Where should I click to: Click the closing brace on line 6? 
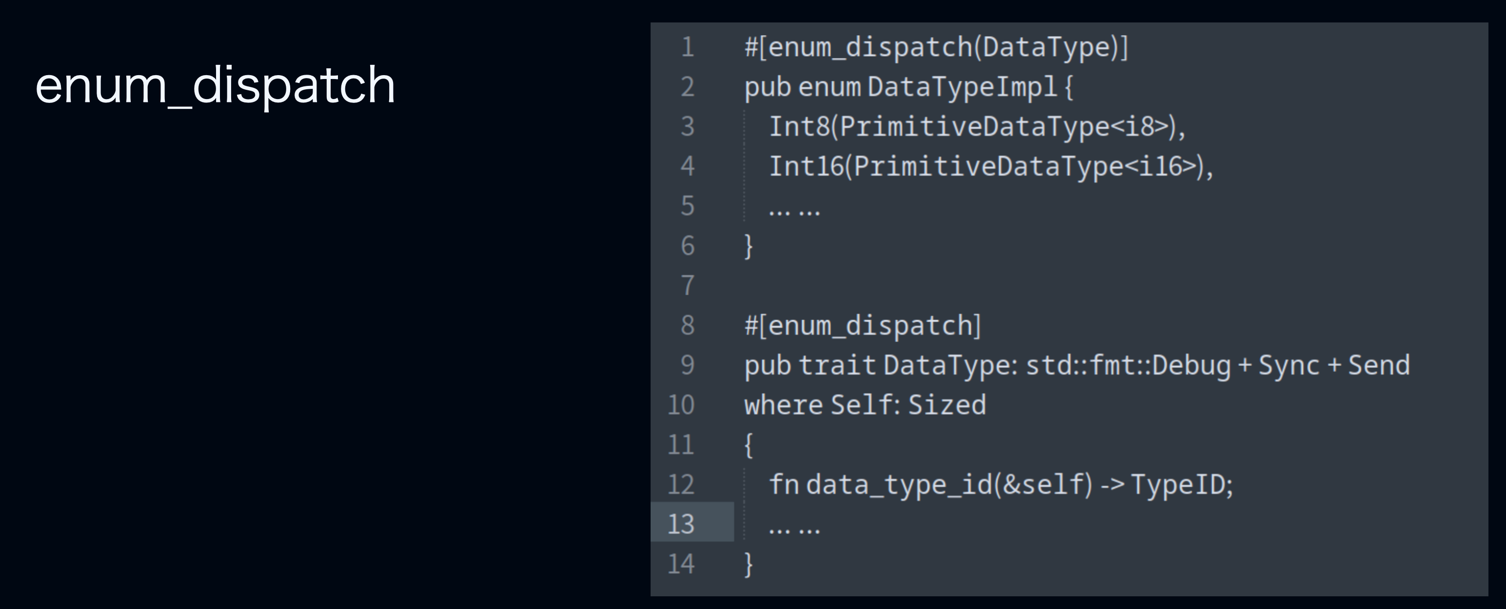748,246
